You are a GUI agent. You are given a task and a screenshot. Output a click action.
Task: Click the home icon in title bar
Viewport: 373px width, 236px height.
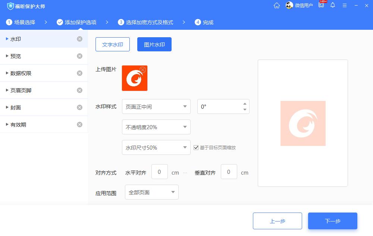click(277, 6)
